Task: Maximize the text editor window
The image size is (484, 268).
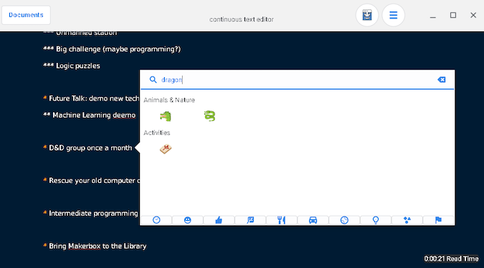Action: point(453,15)
